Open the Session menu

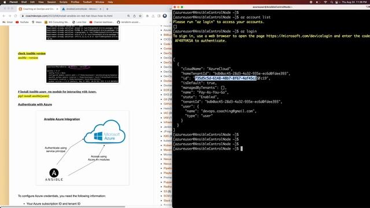pos(51,2)
